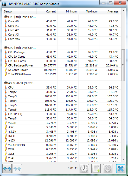Select the CPU GT Cores row
Screen dimensions: 128x176
point(61,61)
